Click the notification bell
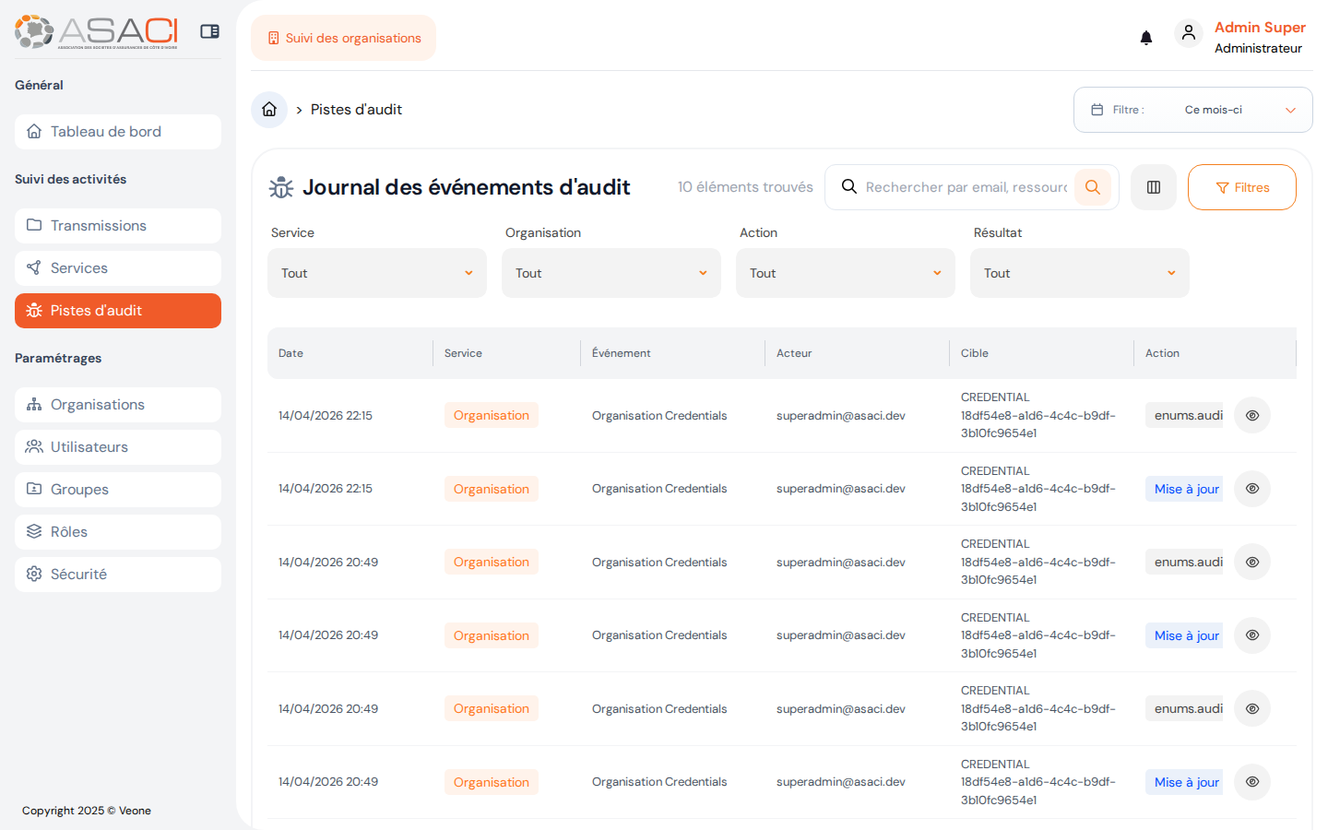This screenshot has width=1328, height=830. [1145, 37]
